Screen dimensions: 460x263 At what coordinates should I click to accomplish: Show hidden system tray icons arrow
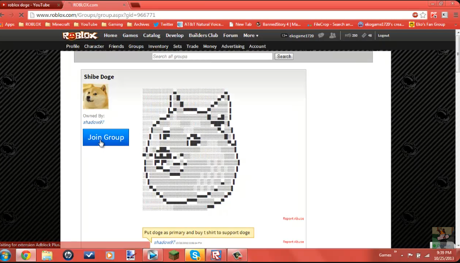point(401,255)
